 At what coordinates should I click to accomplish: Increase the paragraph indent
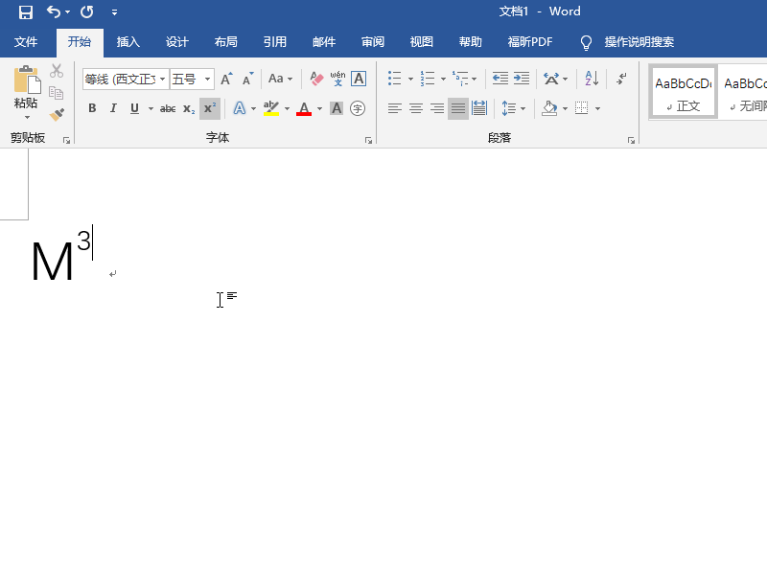point(522,79)
